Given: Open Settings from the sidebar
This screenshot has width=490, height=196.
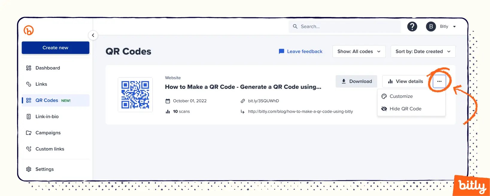Looking at the screenshot, I should coord(56,169).
